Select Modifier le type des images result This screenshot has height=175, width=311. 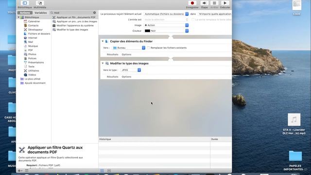72,30
